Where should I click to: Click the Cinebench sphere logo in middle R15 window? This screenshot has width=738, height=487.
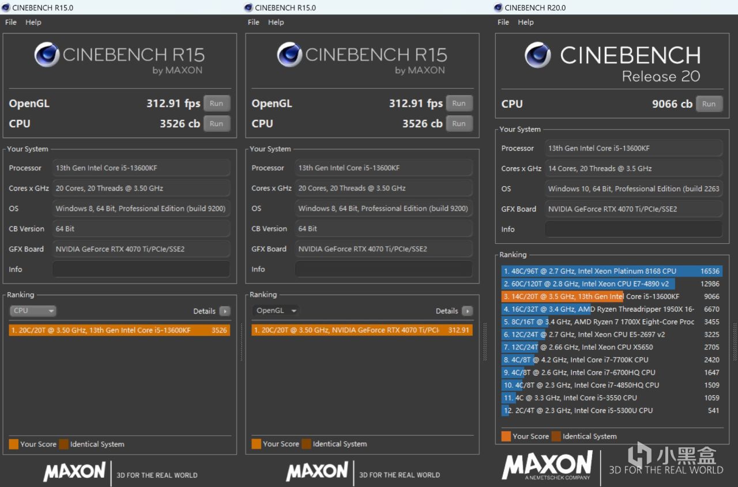click(289, 55)
